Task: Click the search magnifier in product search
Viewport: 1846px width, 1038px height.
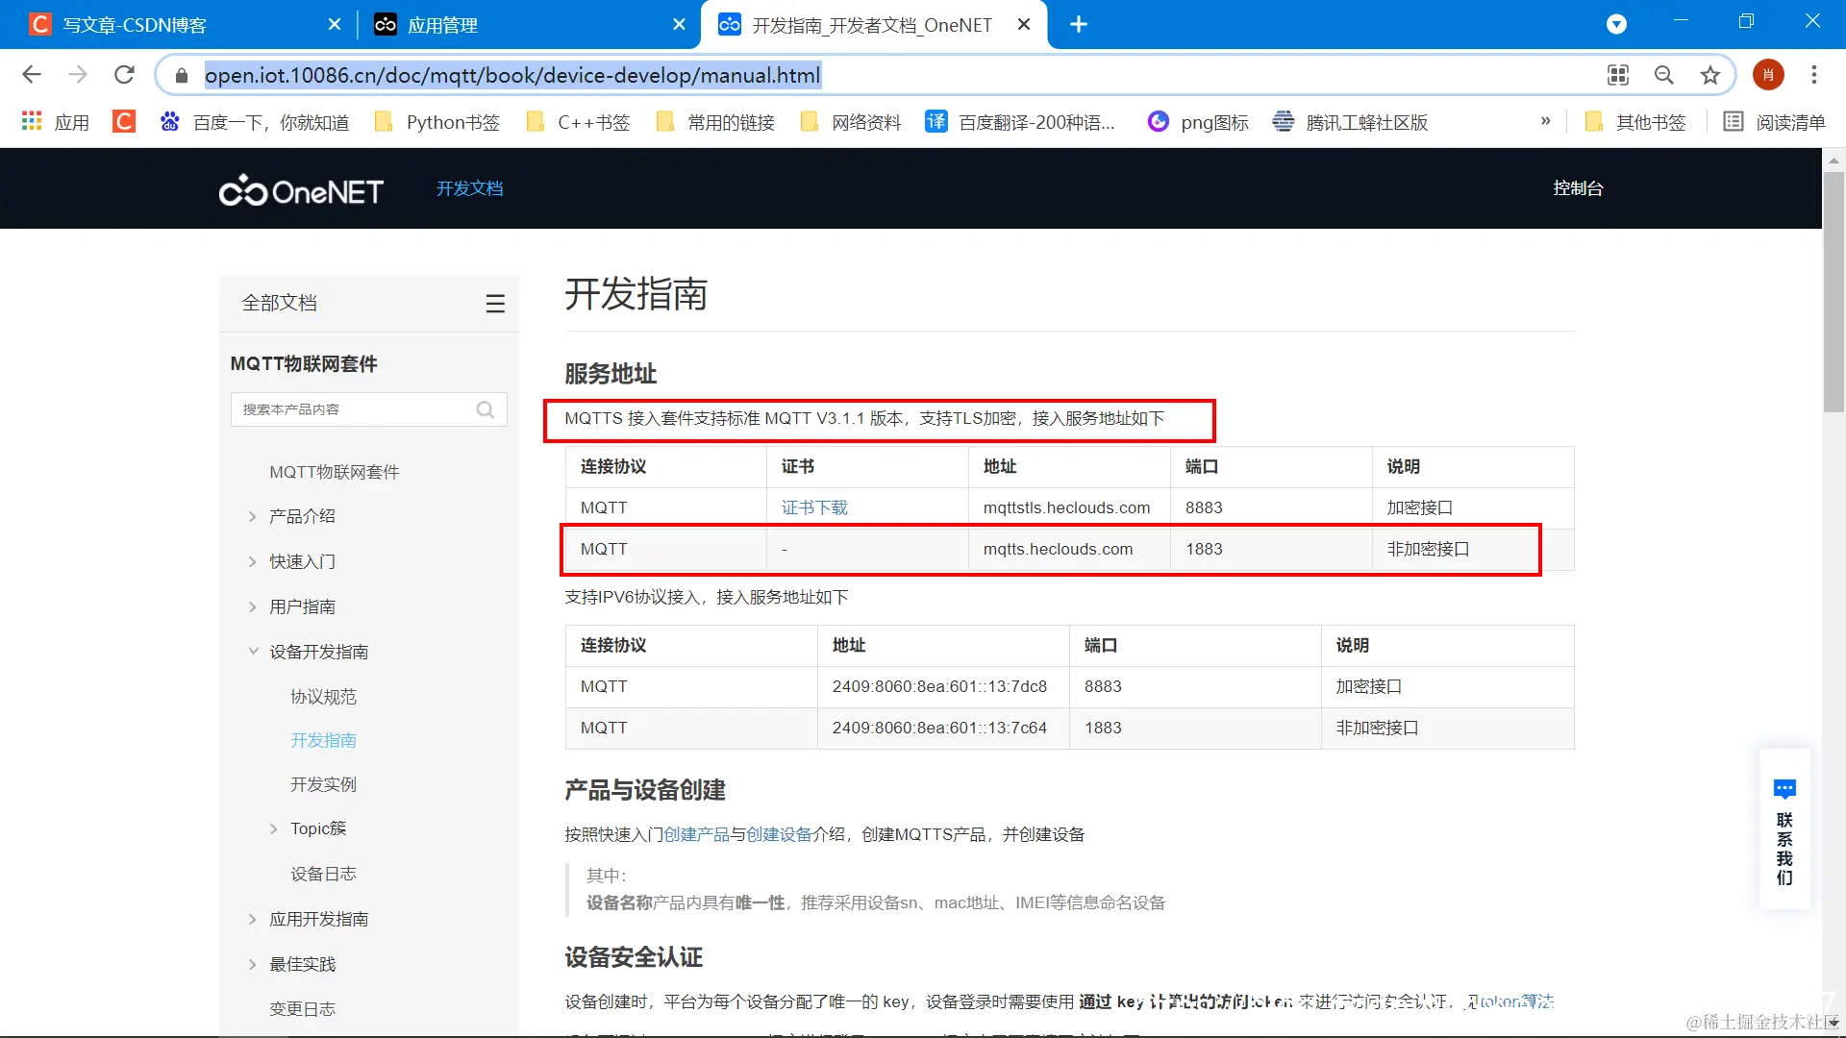Action: click(486, 409)
